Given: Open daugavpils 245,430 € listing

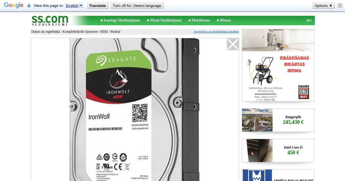Looking at the screenshot, I should [x=293, y=120].
